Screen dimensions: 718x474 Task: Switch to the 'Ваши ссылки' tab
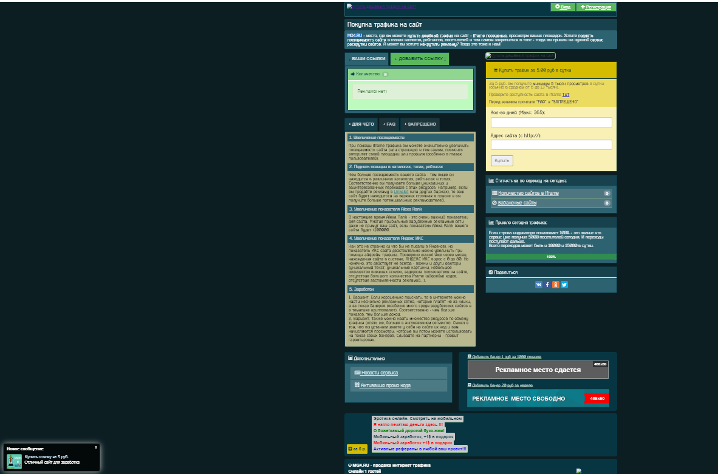point(368,59)
